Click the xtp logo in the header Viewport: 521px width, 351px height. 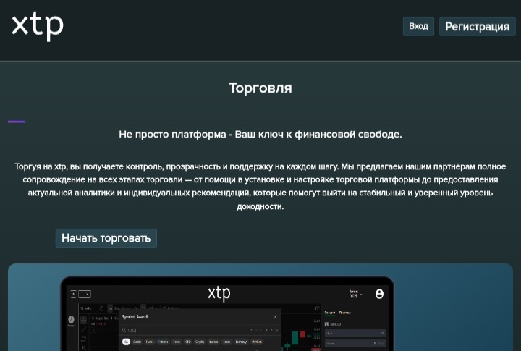pyautogui.click(x=38, y=26)
